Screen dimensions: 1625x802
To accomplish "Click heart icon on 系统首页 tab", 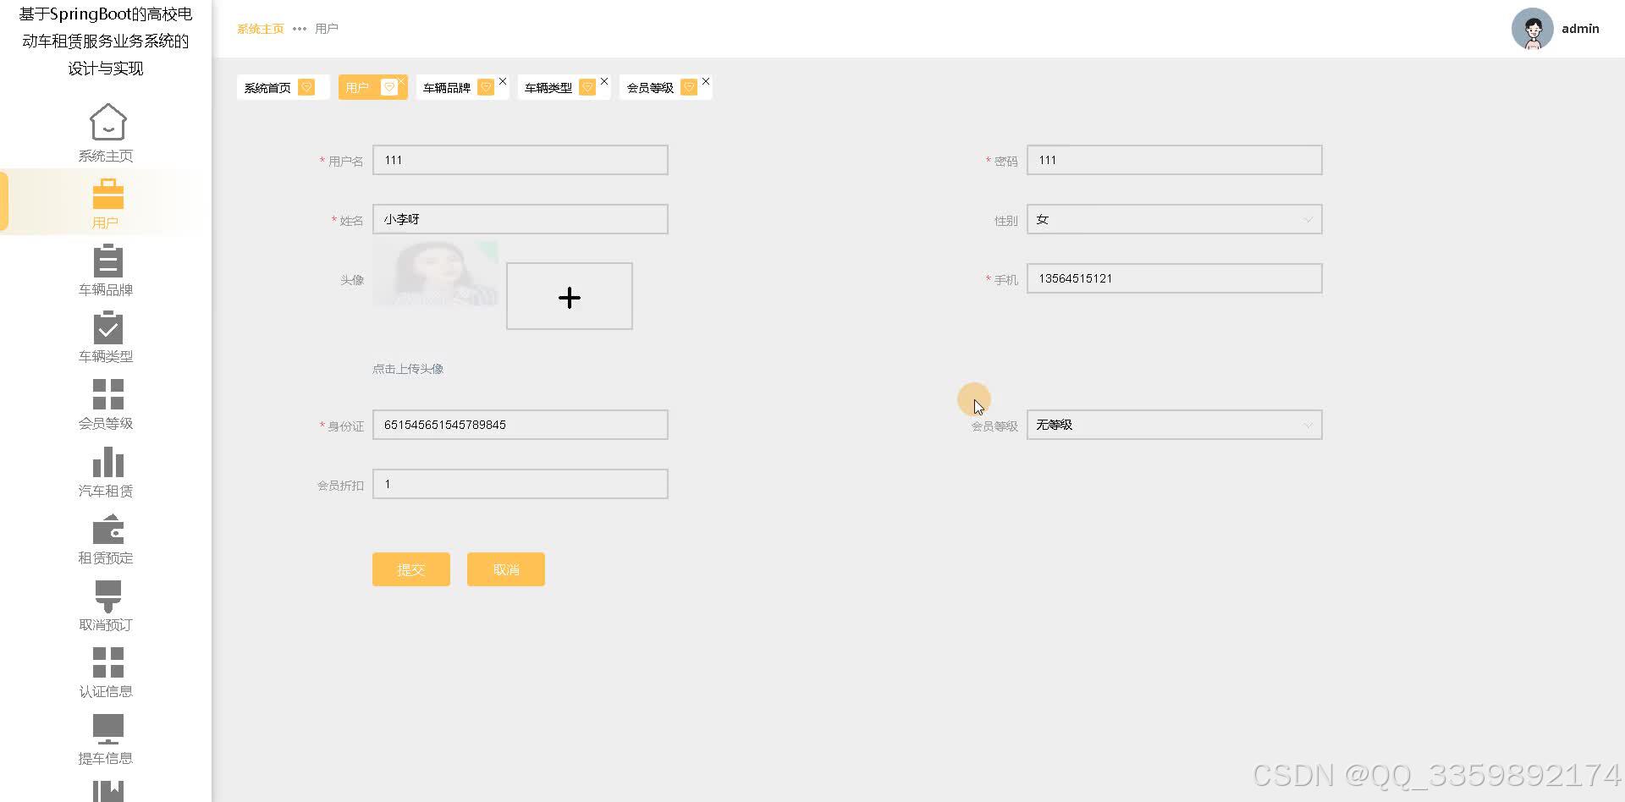I will pyautogui.click(x=306, y=87).
